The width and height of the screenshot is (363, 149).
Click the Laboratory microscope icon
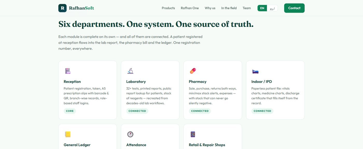[130, 71]
